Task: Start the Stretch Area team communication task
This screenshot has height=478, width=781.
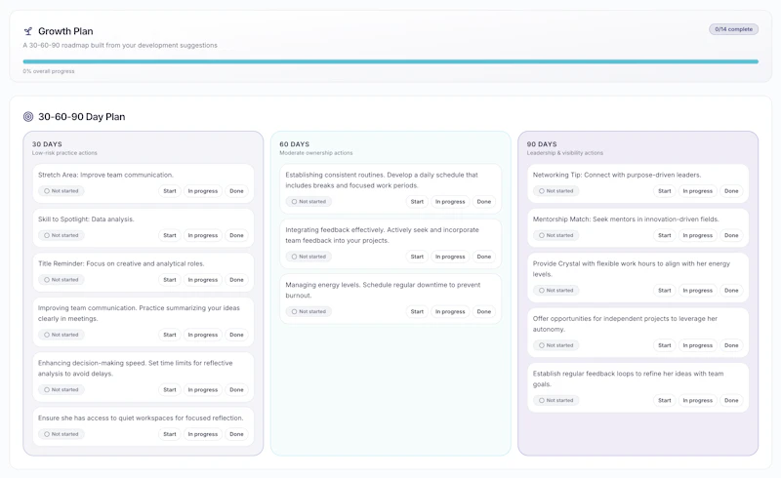Action: [170, 191]
